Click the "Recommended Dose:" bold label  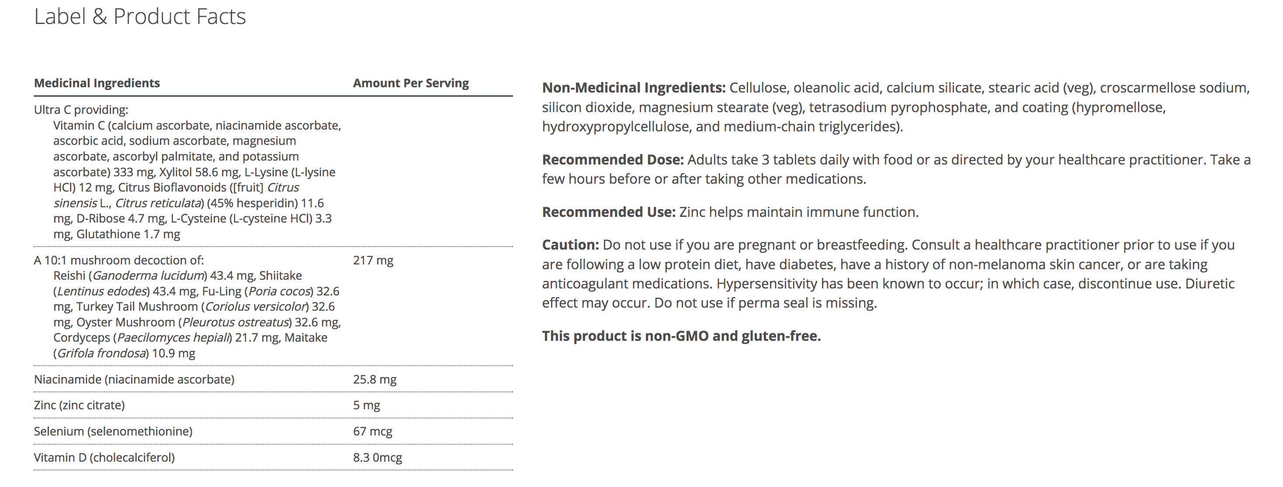click(613, 160)
